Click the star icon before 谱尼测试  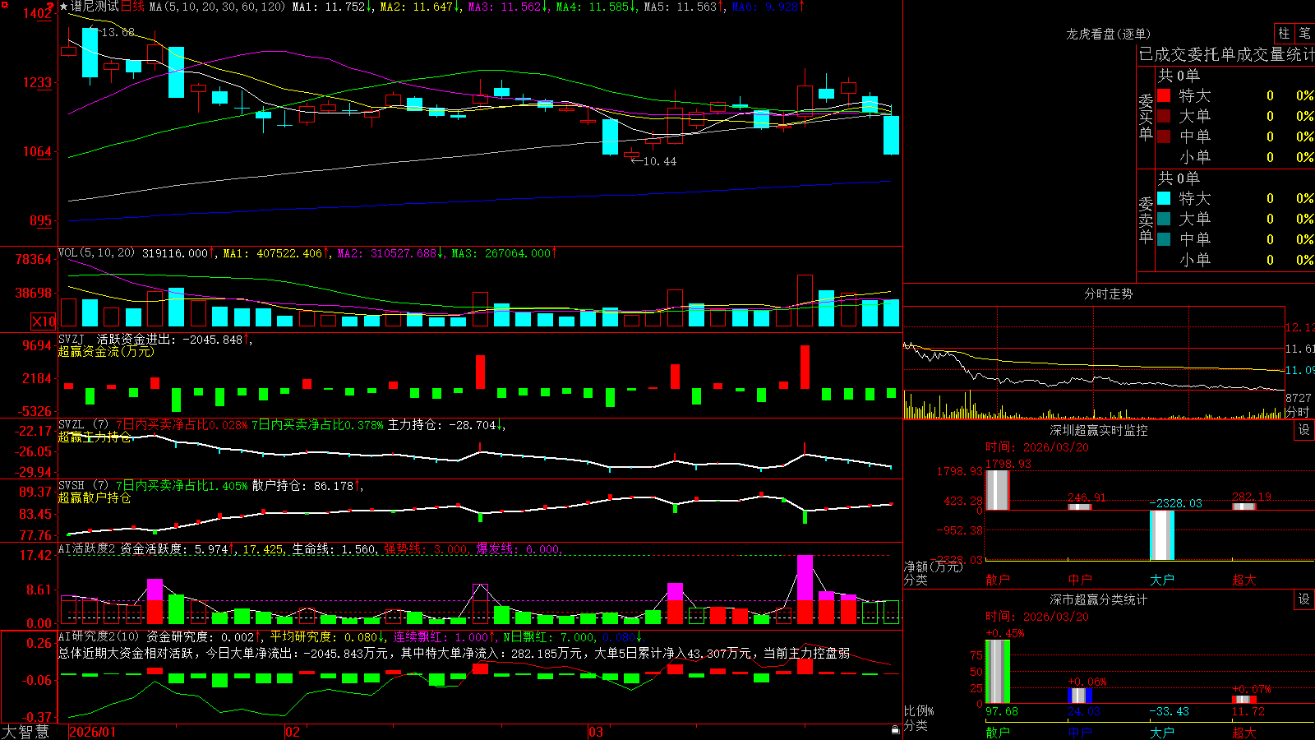click(x=63, y=7)
